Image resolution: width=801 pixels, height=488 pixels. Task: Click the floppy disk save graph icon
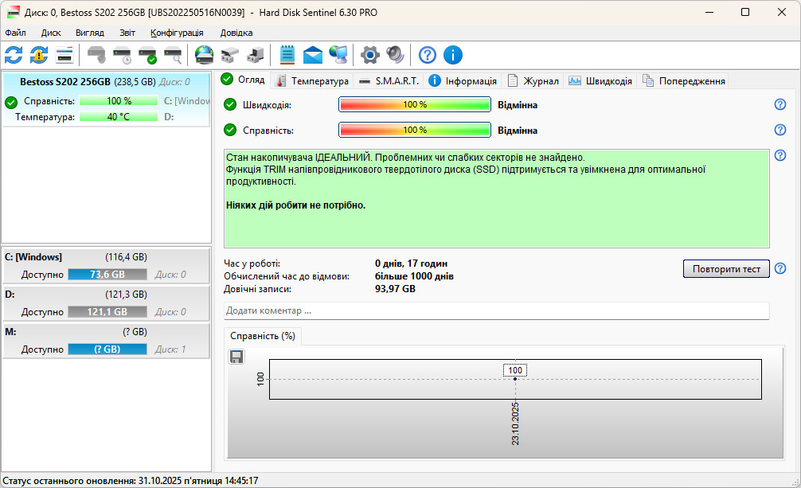[236, 357]
